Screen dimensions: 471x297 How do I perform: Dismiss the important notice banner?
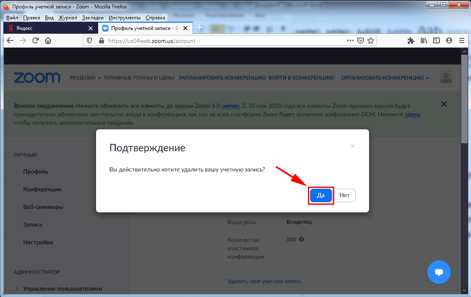pos(443,104)
